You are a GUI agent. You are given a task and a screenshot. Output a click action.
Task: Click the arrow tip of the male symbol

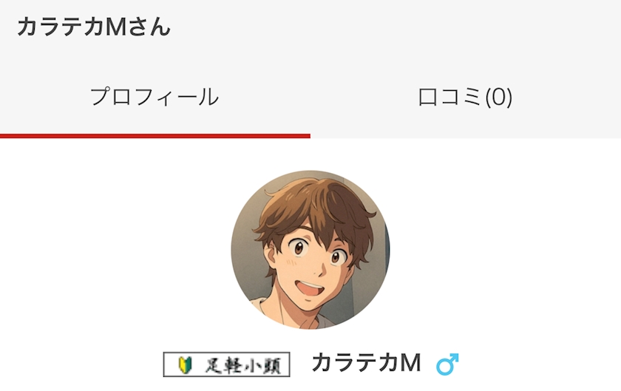point(455,357)
